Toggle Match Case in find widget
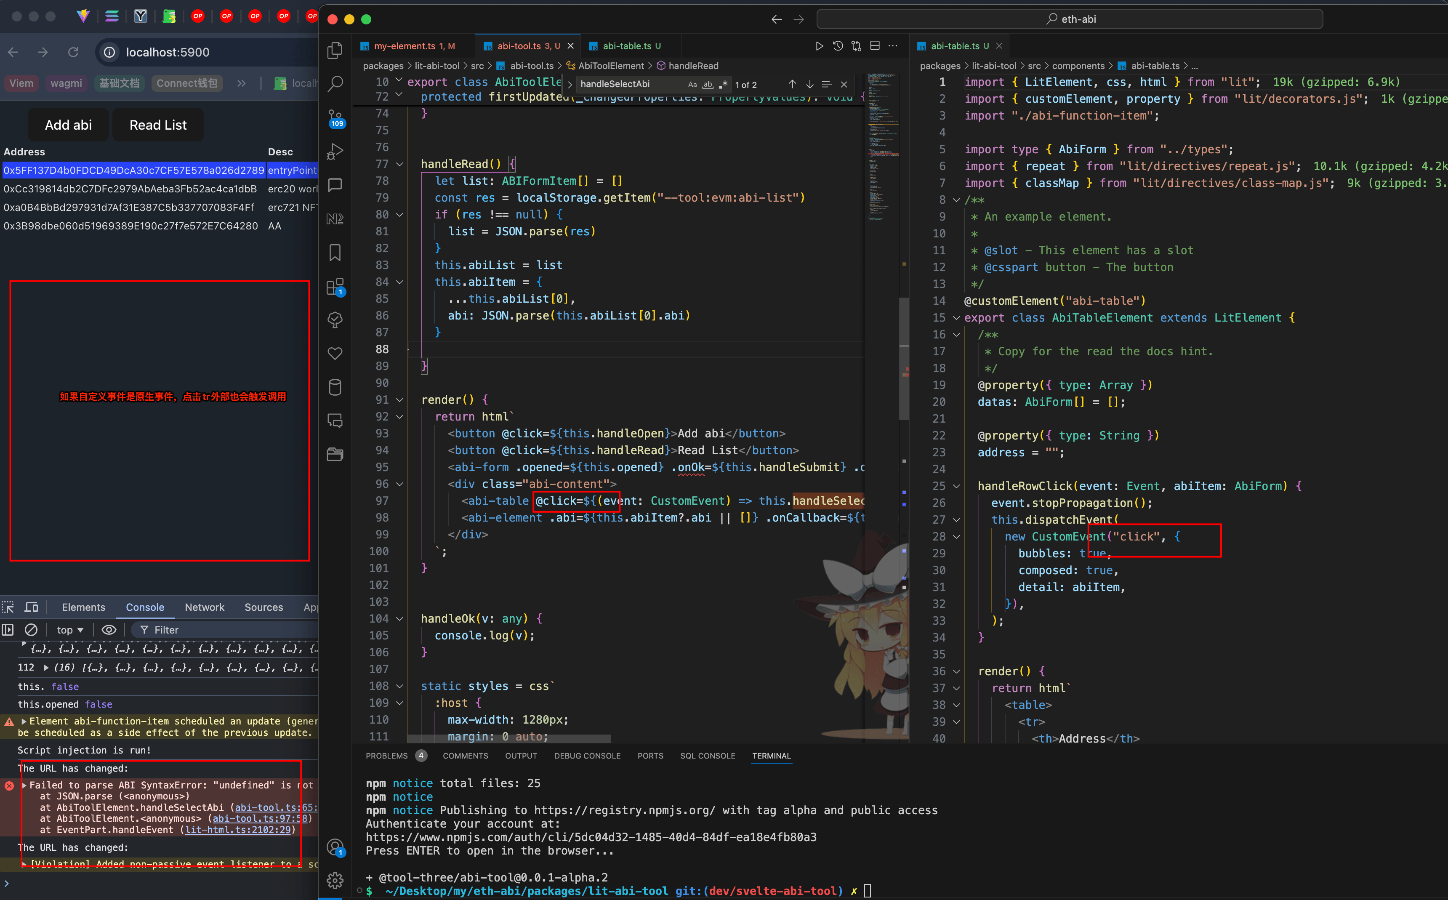Image resolution: width=1448 pixels, height=900 pixels. (x=692, y=85)
